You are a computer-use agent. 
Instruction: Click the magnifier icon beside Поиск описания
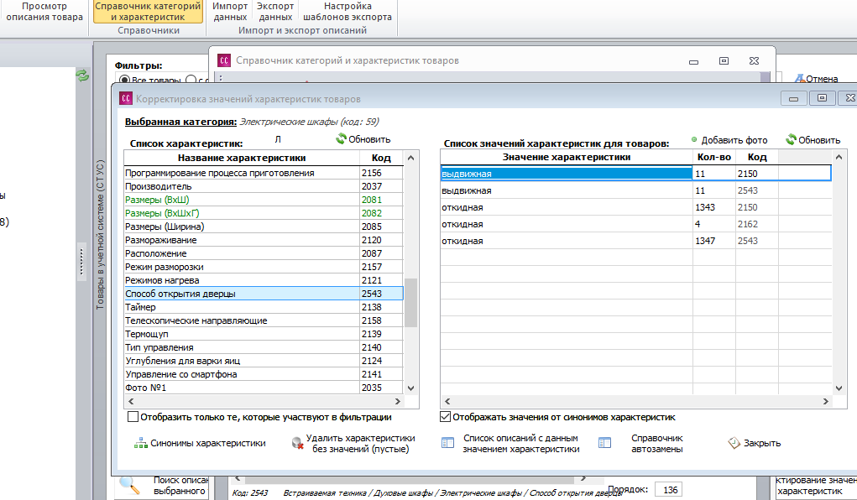coord(129,485)
